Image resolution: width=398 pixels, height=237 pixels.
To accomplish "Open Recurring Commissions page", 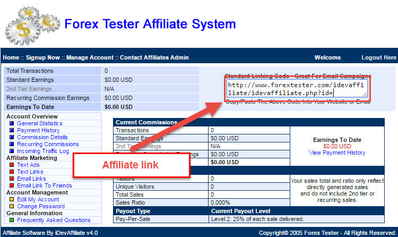I will (x=48, y=144).
